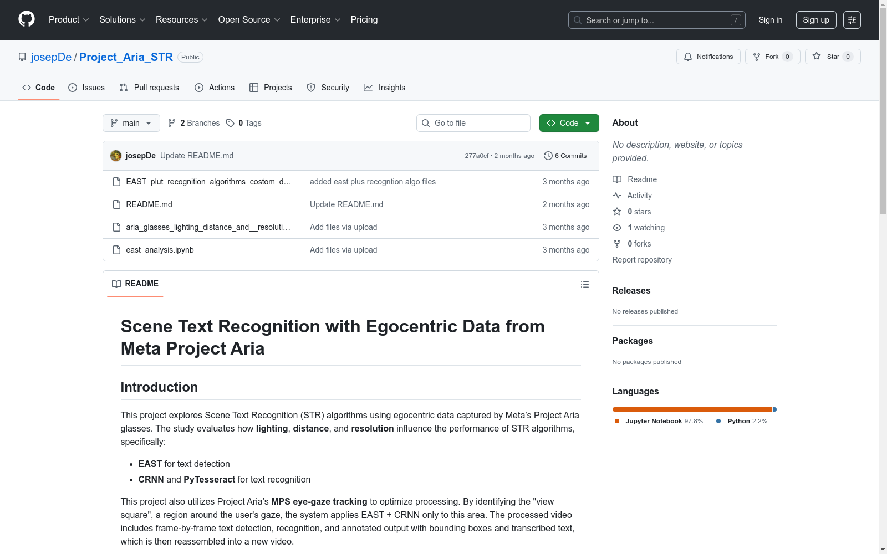Switch to the Code tab
Screen dimensions: 887x554
click(39, 88)
